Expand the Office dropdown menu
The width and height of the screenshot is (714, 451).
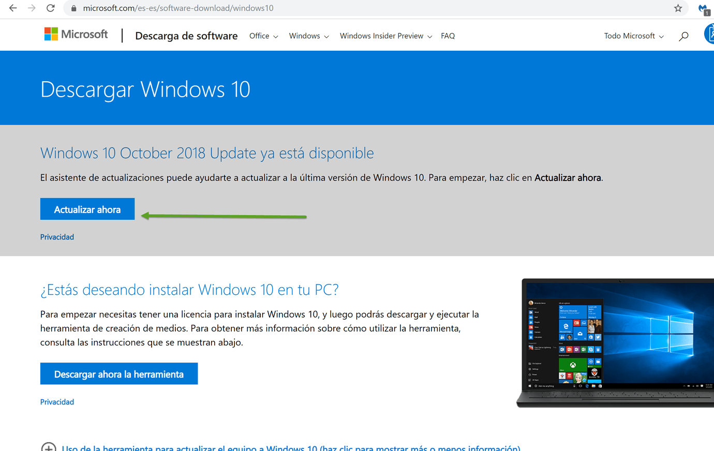[x=263, y=36]
